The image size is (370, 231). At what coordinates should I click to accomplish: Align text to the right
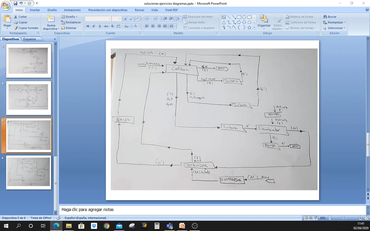tap(159, 26)
